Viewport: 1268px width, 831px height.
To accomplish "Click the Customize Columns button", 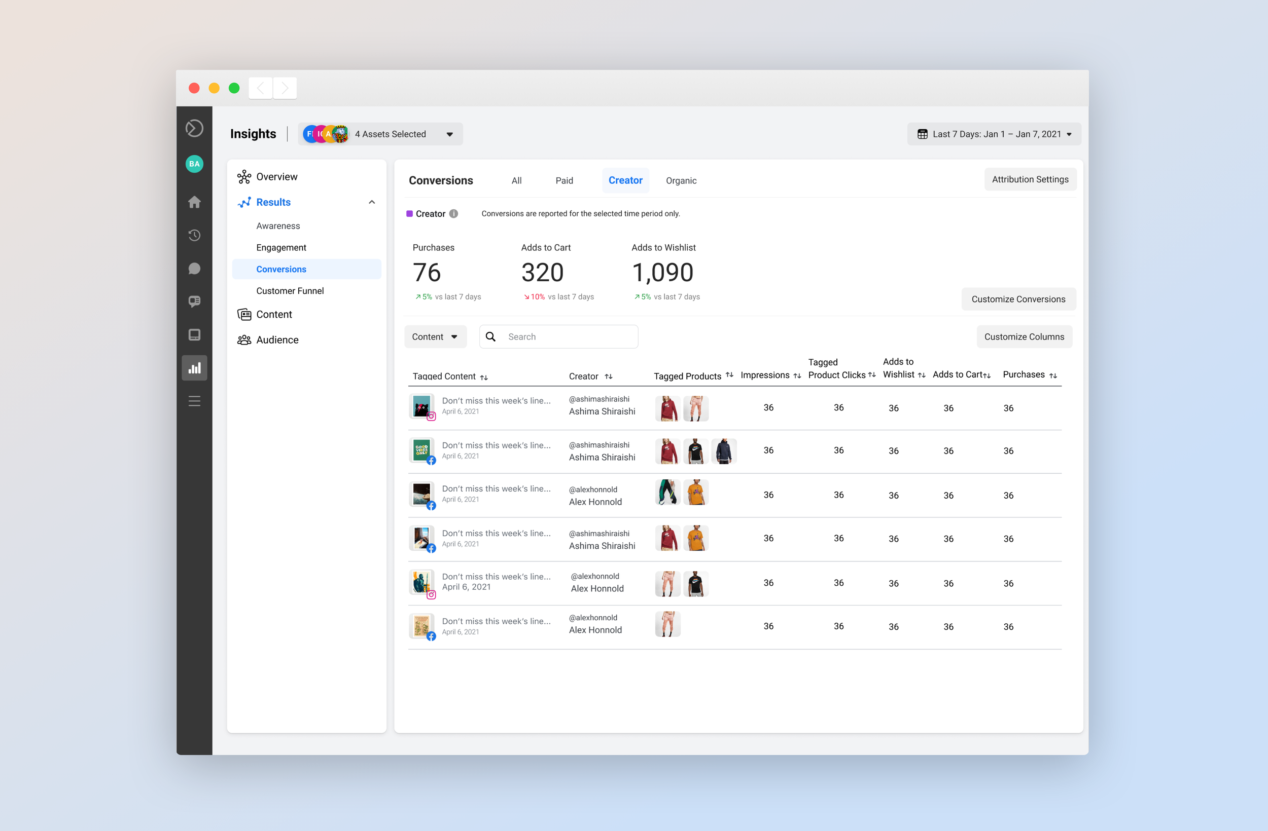I will 1024,336.
